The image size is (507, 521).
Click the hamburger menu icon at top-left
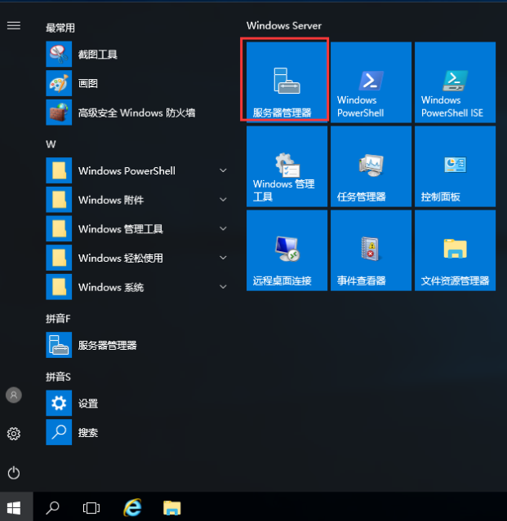tap(14, 25)
